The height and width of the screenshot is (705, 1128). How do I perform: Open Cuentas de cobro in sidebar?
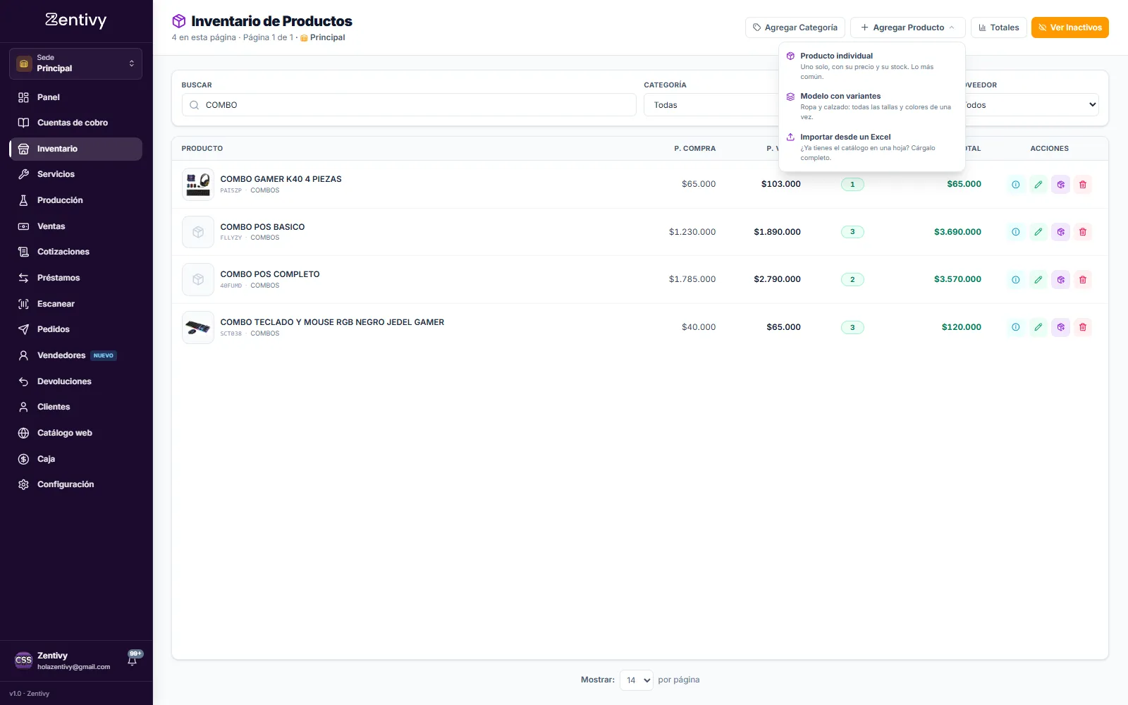pos(76,123)
